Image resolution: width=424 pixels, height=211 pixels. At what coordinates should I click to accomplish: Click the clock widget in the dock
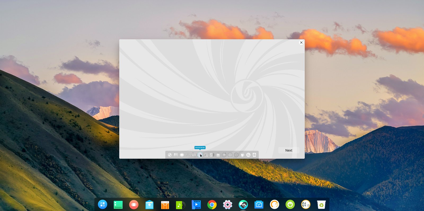click(x=306, y=204)
